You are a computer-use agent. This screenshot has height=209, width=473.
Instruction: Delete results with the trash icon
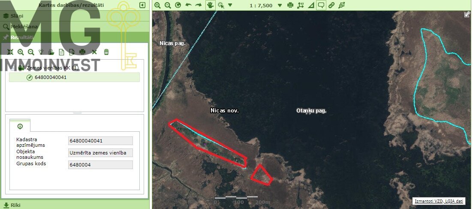pos(106,52)
